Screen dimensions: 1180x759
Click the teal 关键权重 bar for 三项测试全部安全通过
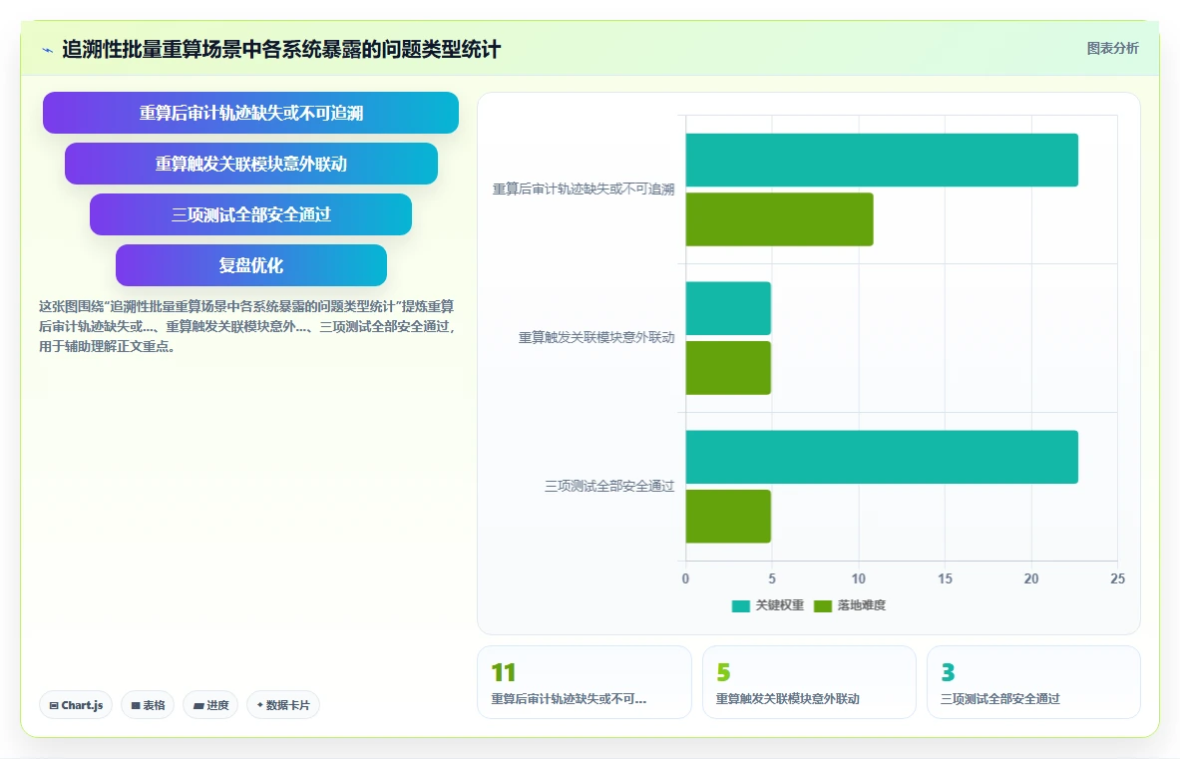881,457
